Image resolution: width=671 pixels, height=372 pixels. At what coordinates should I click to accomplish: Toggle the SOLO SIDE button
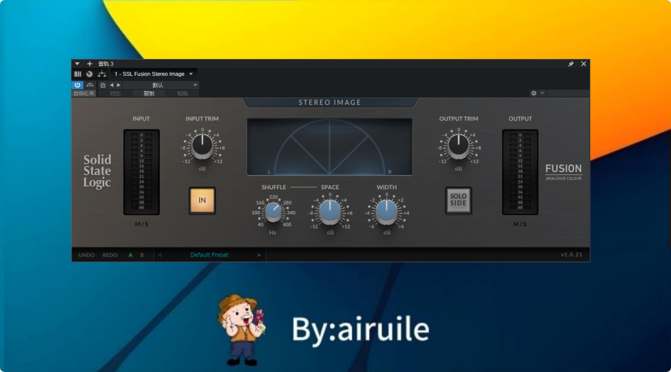458,200
